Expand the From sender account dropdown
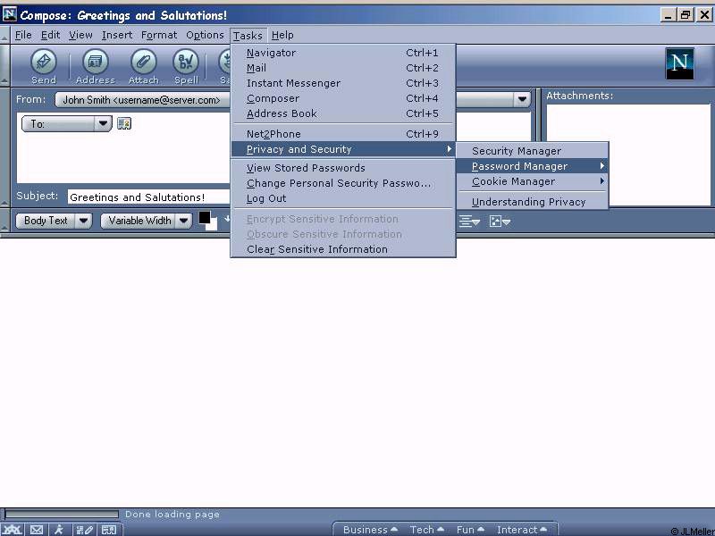715x536 pixels. click(522, 99)
